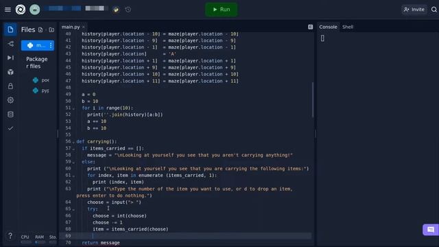Collapse the if block at line 57
Screen dimensions: 439x247
(x=73, y=149)
